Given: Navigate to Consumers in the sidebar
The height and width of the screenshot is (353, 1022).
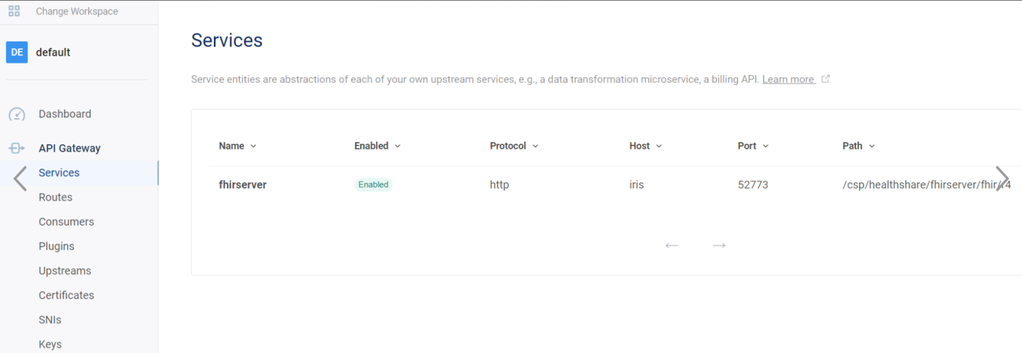Looking at the screenshot, I should (x=66, y=222).
